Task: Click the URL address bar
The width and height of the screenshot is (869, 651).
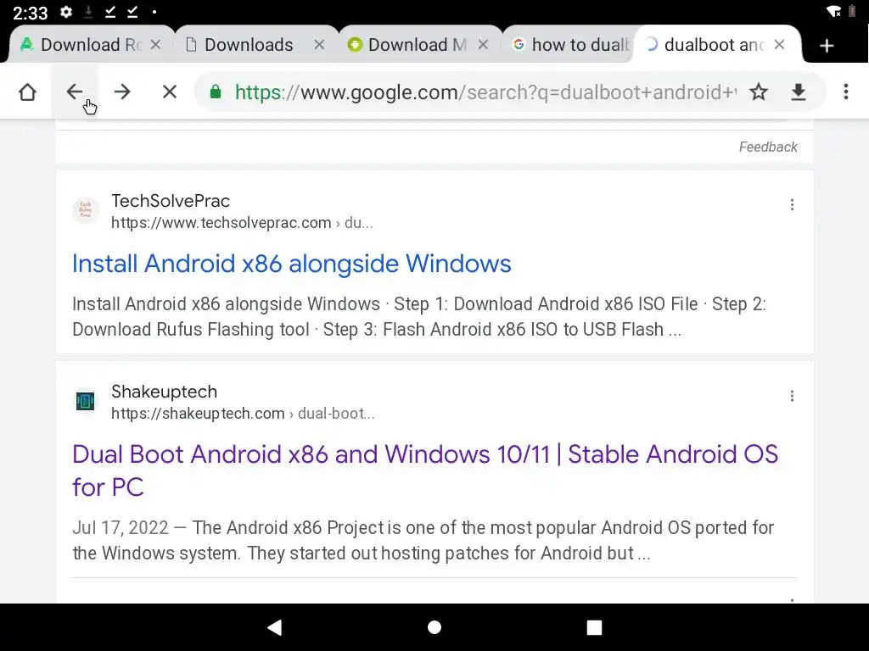Action: (x=485, y=92)
